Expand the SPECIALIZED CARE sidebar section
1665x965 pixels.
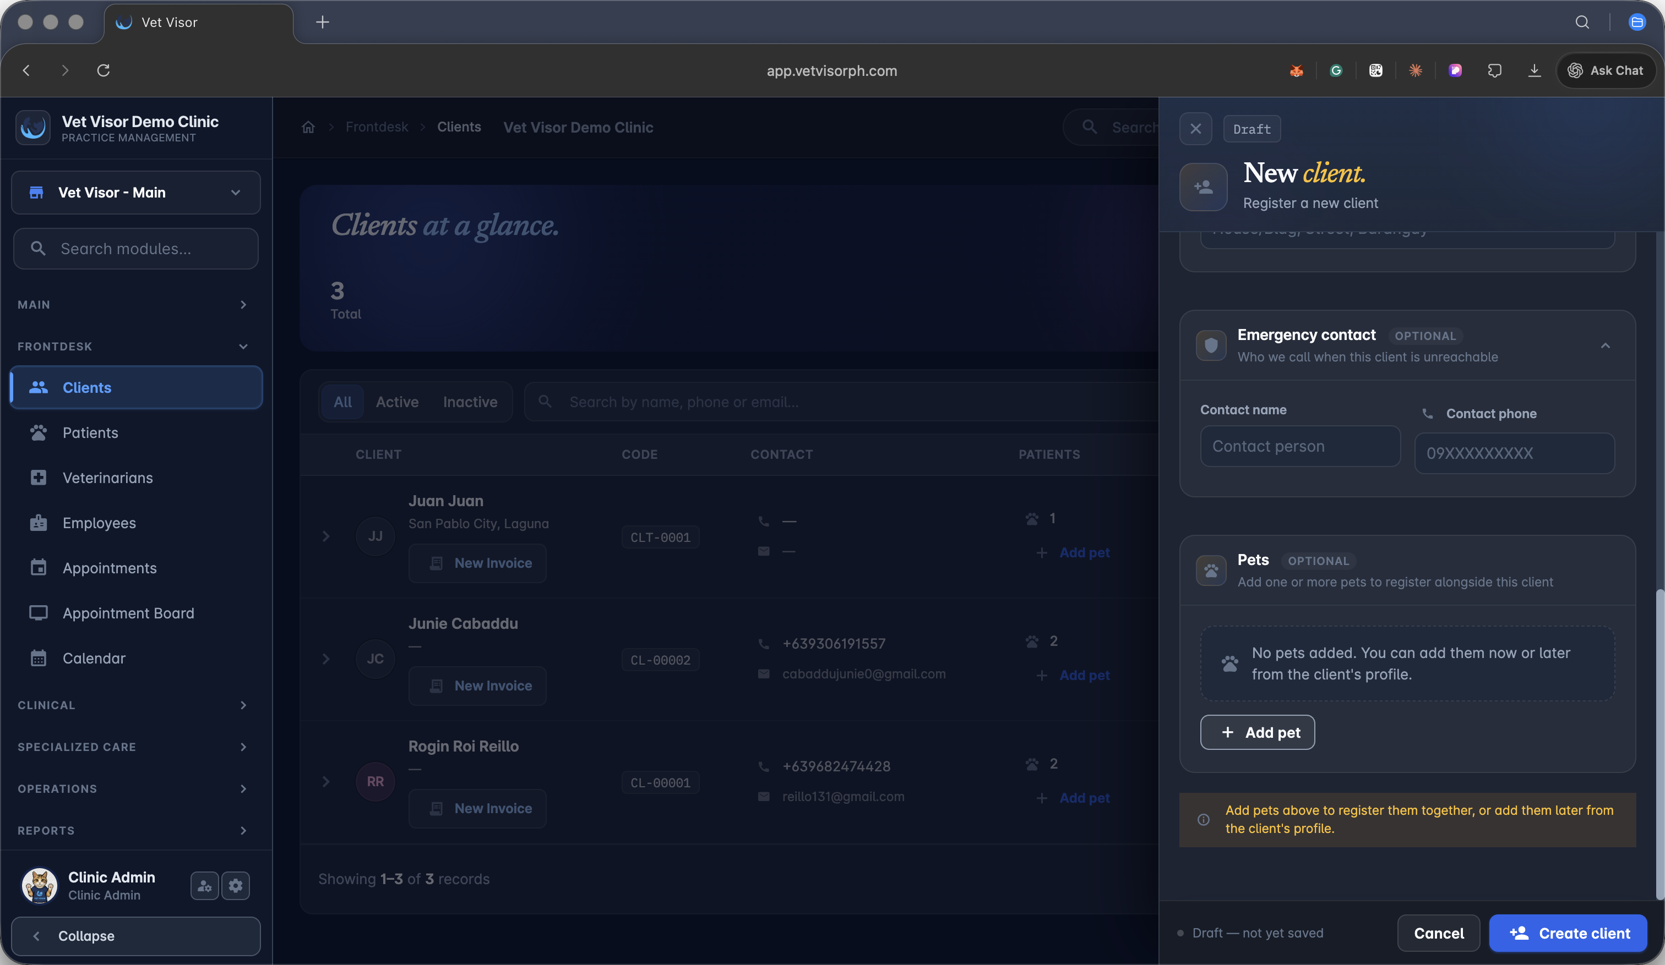[132, 747]
